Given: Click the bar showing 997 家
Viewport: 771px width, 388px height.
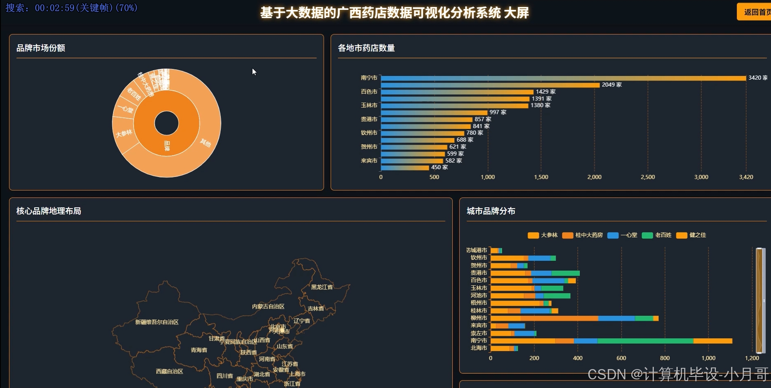Looking at the screenshot, I should [434, 112].
